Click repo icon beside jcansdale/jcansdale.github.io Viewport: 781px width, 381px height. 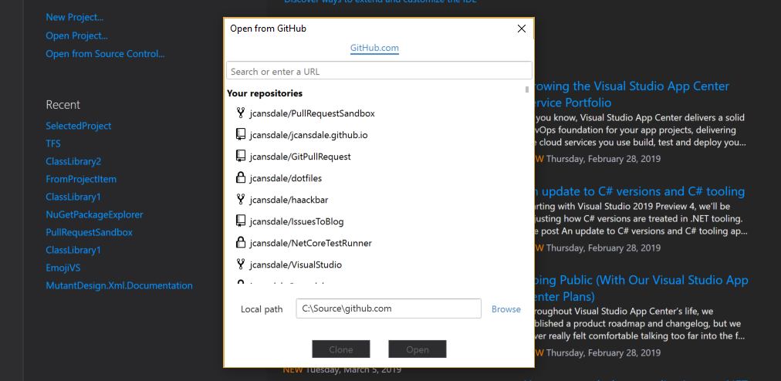click(241, 134)
